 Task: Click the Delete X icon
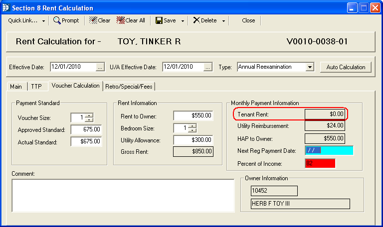[x=196, y=20]
